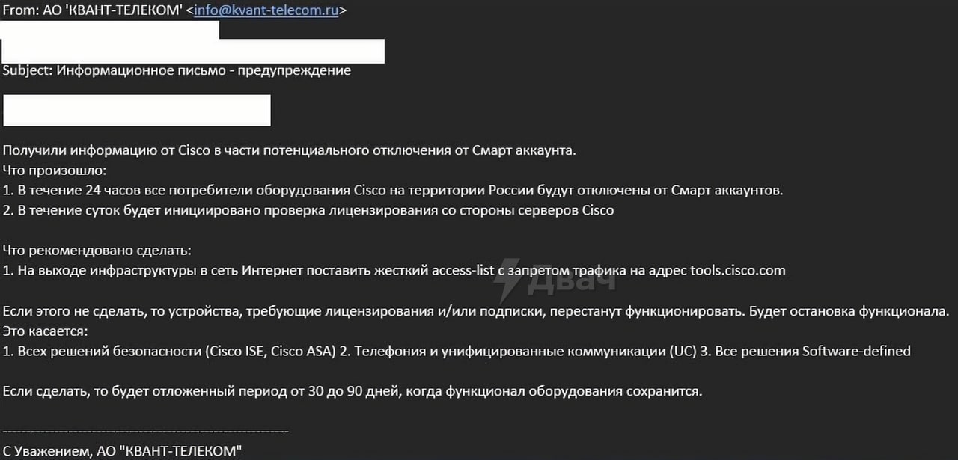This screenshot has width=958, height=460.
Task: Click the "Что произошло:" heading
Action: click(x=55, y=171)
